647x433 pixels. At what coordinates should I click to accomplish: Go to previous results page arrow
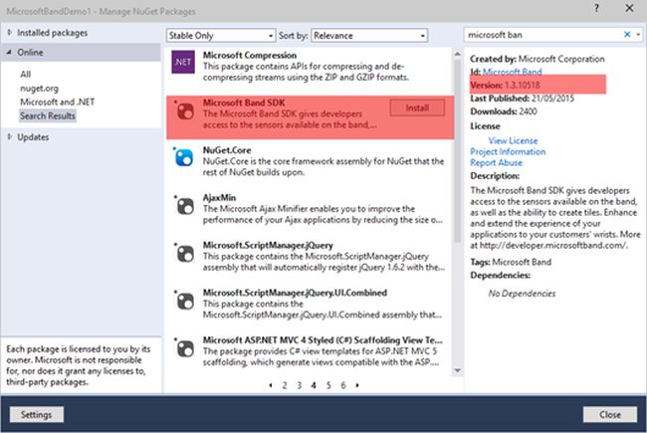[x=271, y=385]
